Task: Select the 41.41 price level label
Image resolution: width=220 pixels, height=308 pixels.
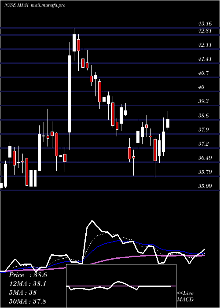Action: point(205,59)
